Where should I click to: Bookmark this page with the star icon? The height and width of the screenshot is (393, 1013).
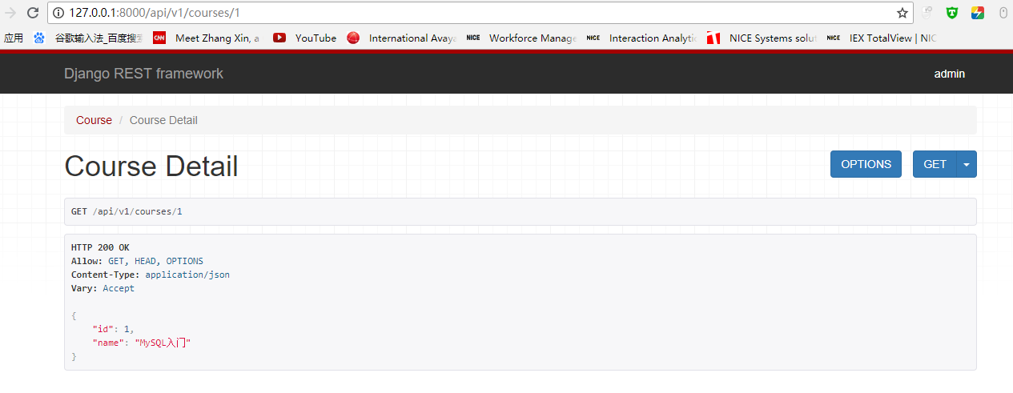click(x=902, y=13)
